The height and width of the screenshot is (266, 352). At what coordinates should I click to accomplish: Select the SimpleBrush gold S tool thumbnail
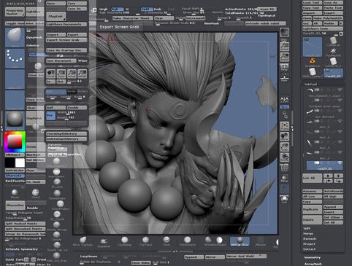312,61
